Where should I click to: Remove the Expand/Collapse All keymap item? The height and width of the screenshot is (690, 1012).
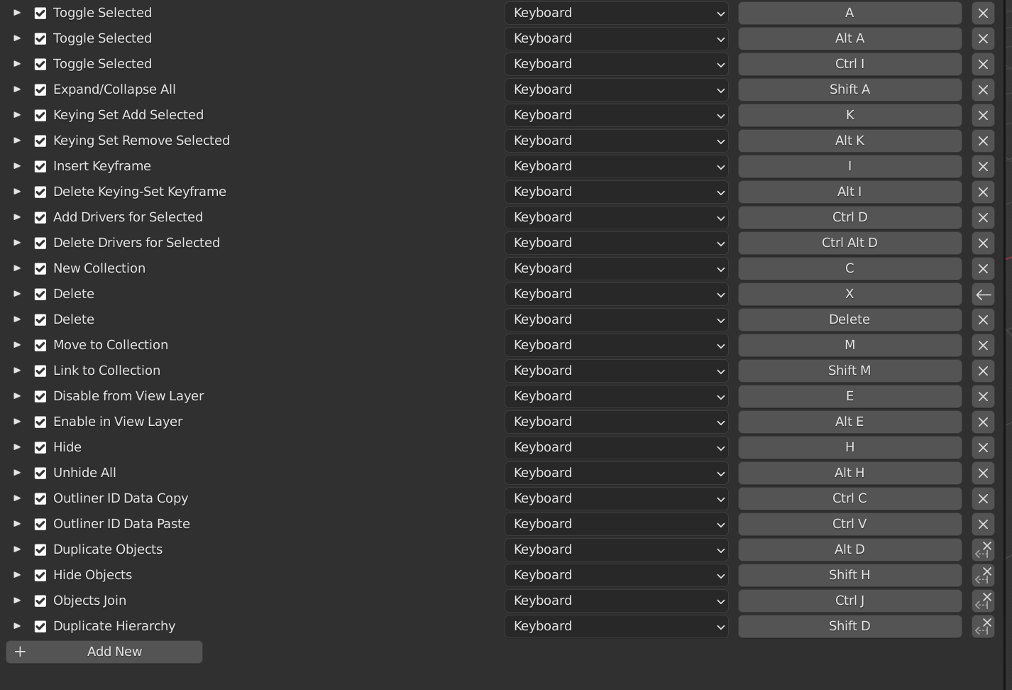click(983, 89)
